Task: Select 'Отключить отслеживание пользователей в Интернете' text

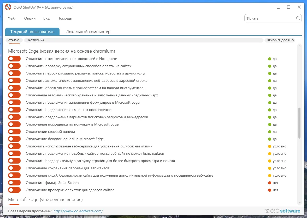Action: pyautogui.click(x=71, y=59)
